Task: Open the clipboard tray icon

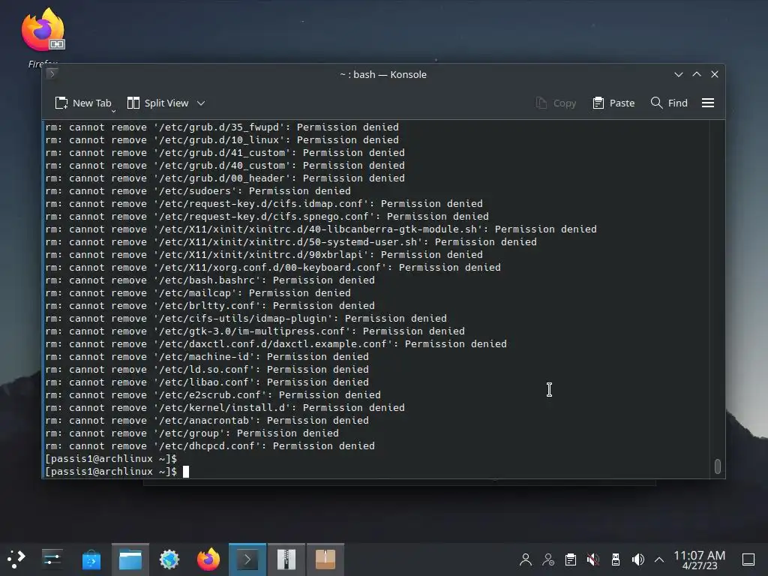Action: coord(571,559)
